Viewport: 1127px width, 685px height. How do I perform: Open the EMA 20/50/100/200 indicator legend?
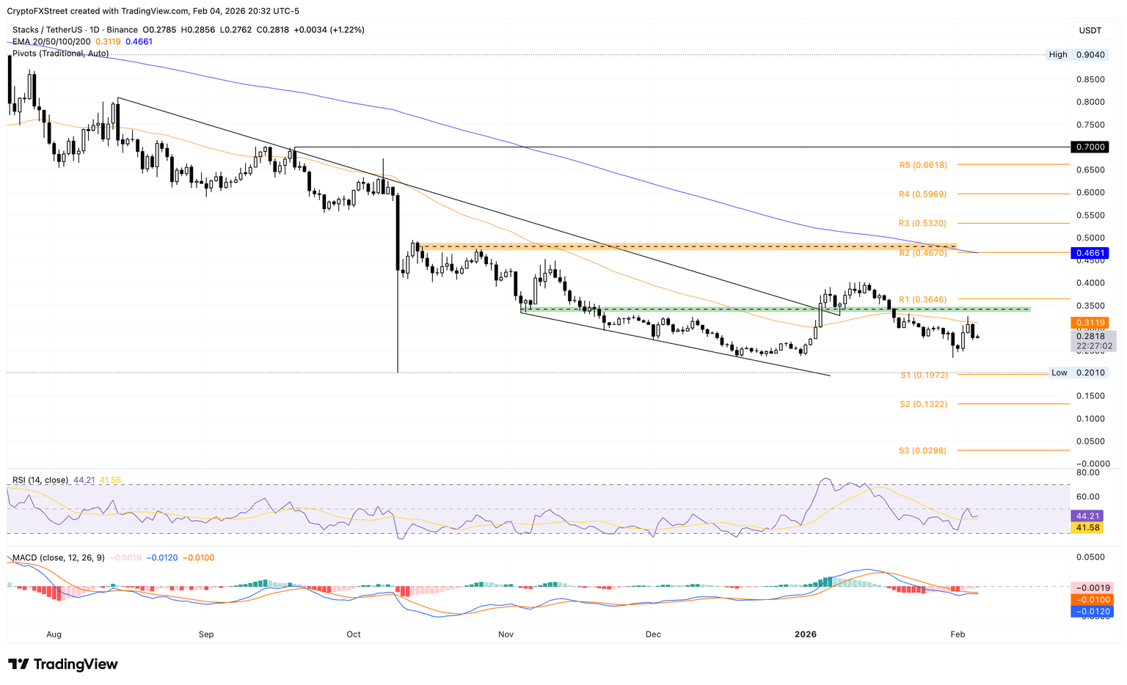pos(51,42)
